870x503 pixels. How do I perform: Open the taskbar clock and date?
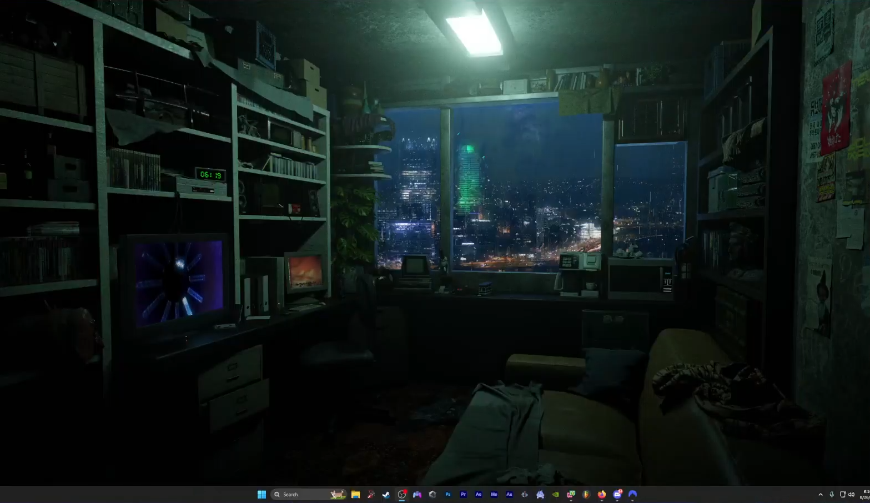pyautogui.click(x=865, y=494)
